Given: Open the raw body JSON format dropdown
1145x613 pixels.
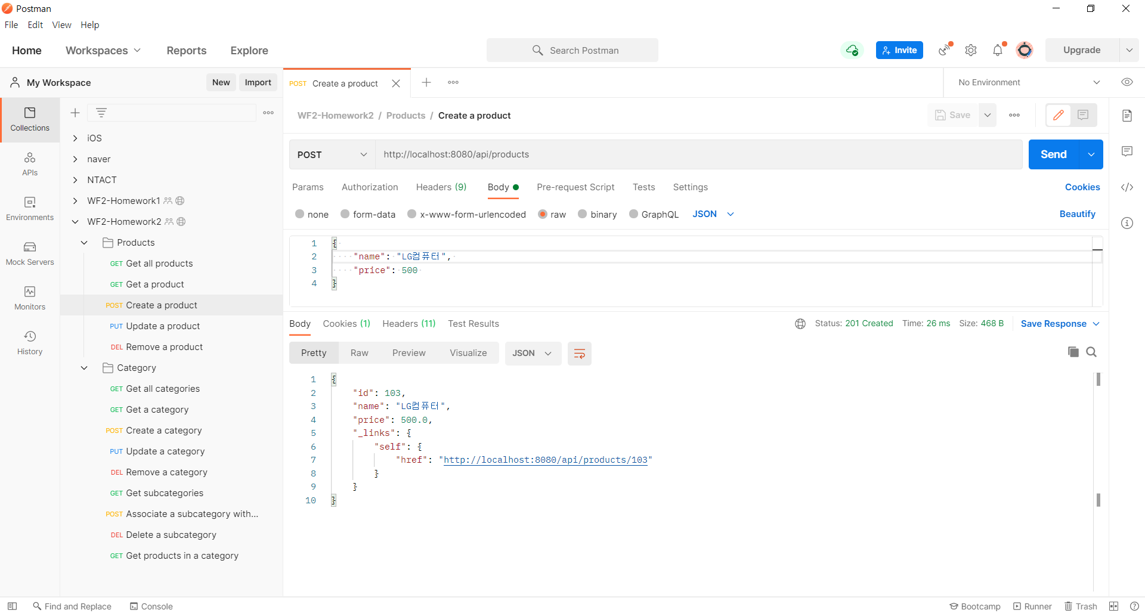Looking at the screenshot, I should click(713, 214).
